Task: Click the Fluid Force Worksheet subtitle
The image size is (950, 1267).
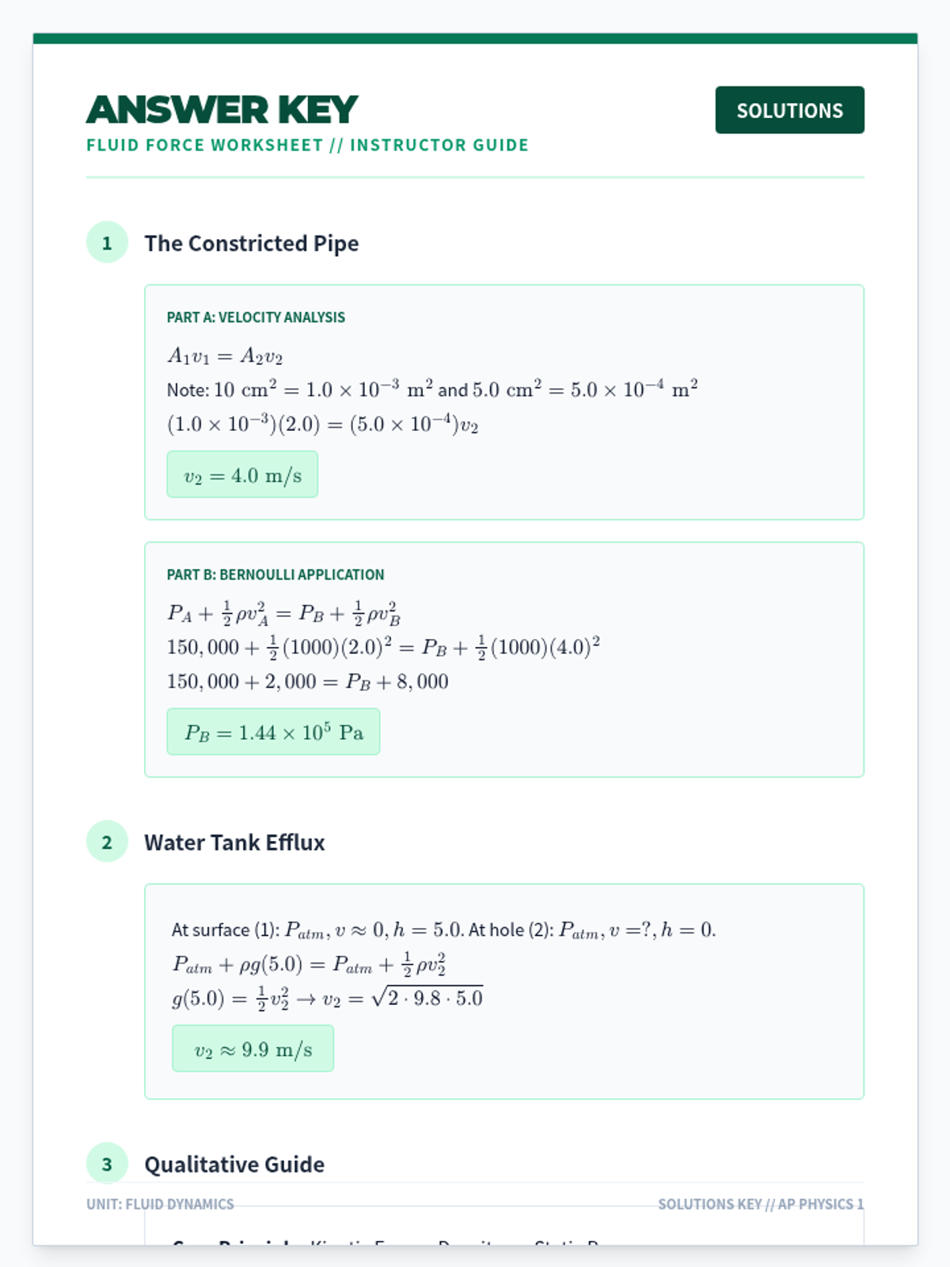Action: [x=307, y=146]
